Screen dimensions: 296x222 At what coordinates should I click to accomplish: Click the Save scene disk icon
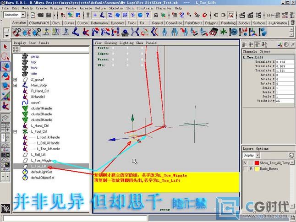[49, 15]
